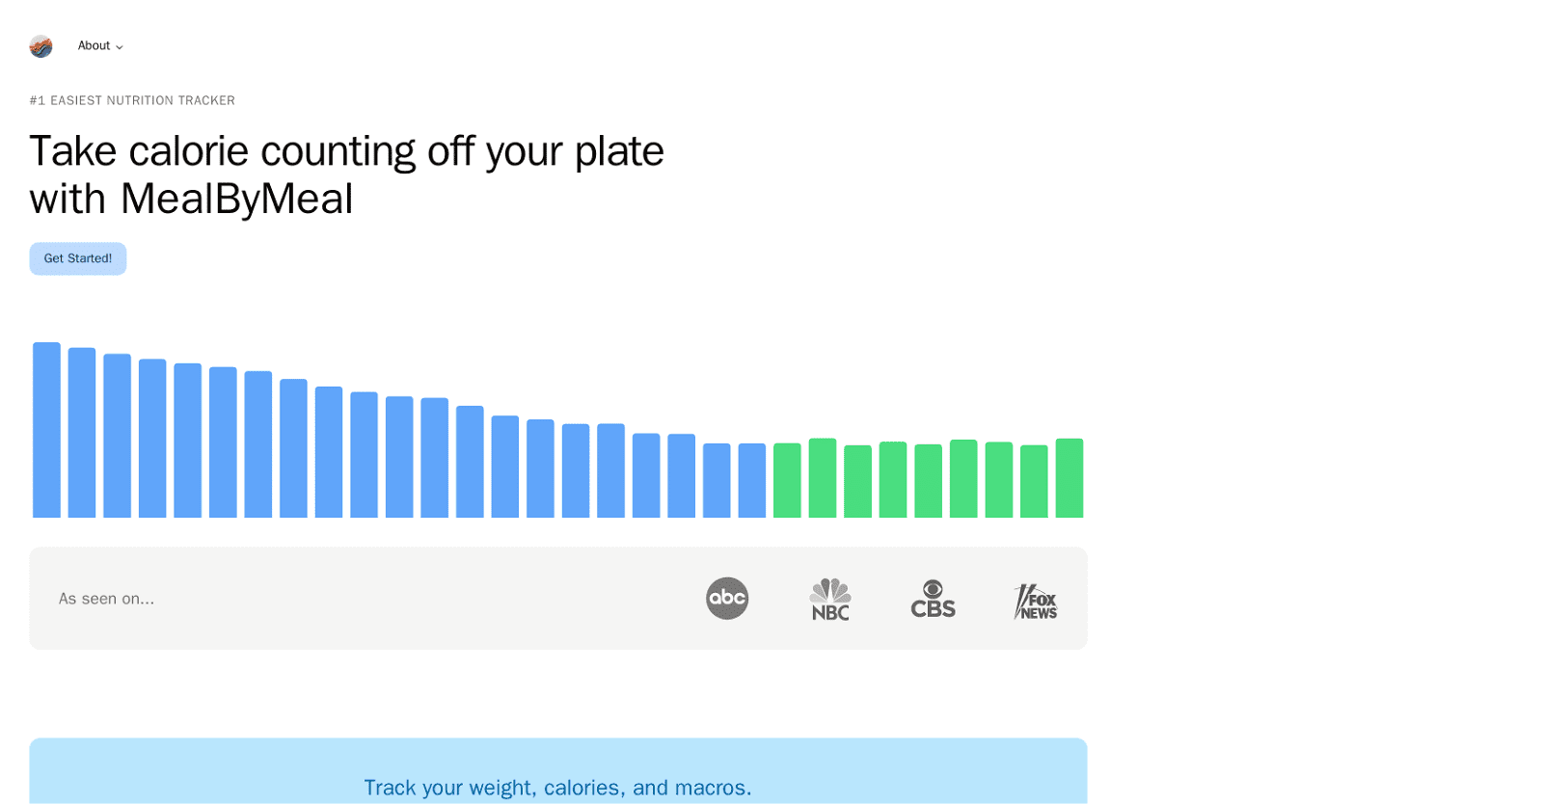The width and height of the screenshot is (1543, 804).
Task: Click the headline Take calorie counting off your plate
Action: click(x=346, y=150)
